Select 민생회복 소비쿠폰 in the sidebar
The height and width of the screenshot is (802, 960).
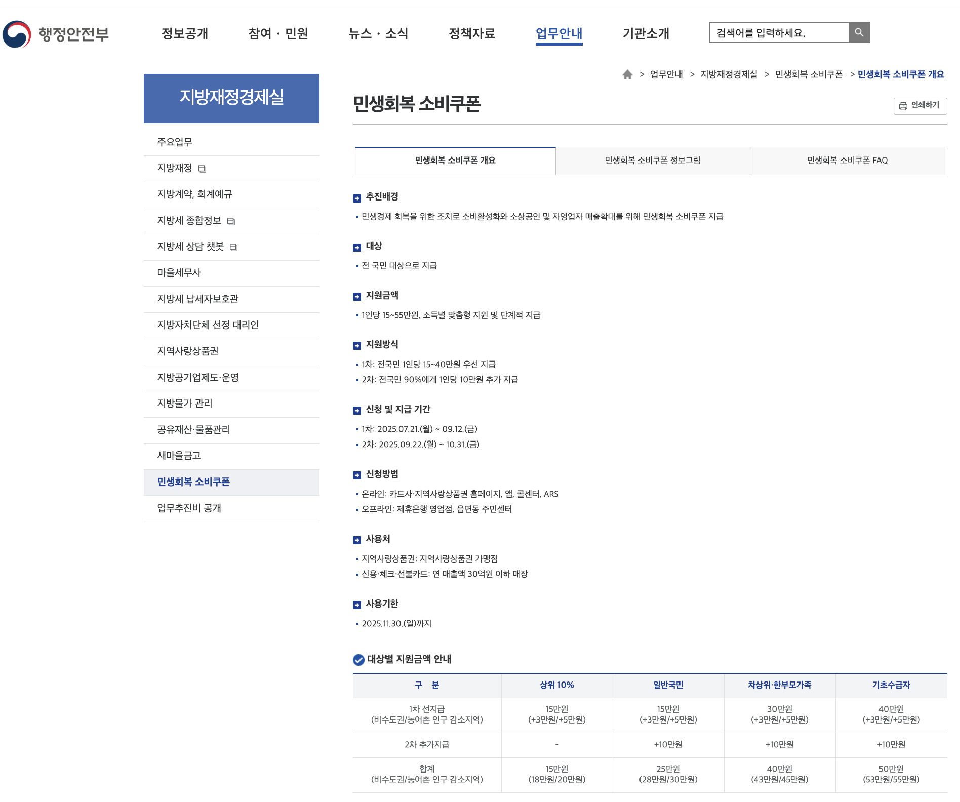(x=231, y=482)
